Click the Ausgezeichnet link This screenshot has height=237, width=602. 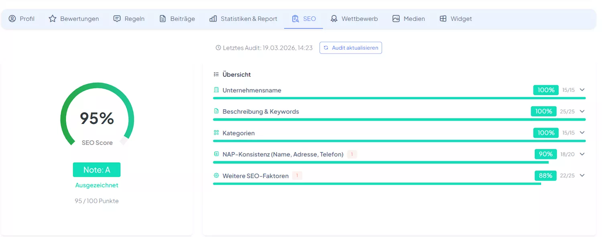(x=97, y=185)
